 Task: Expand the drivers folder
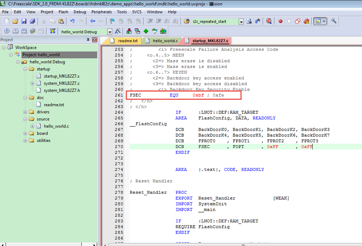point(25,112)
